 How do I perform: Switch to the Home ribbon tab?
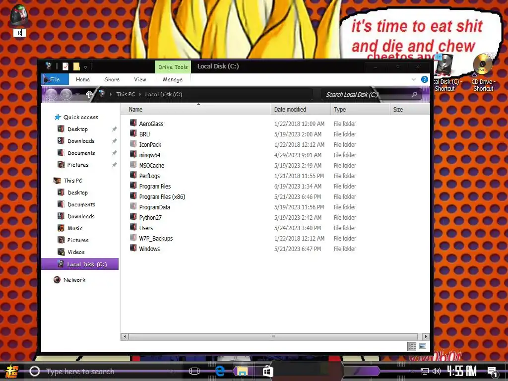pos(83,79)
